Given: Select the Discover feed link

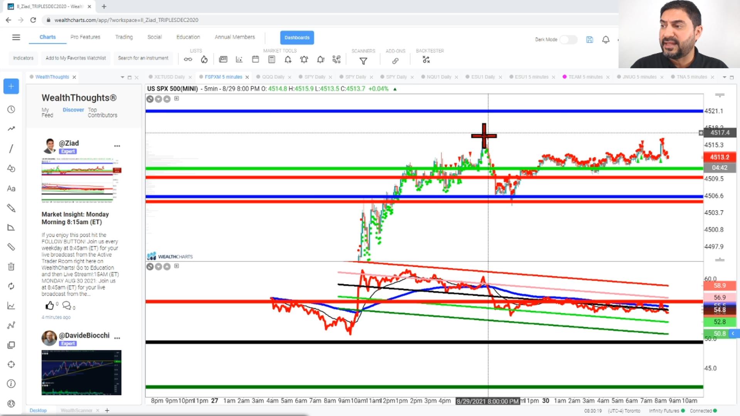Looking at the screenshot, I should coord(73,110).
